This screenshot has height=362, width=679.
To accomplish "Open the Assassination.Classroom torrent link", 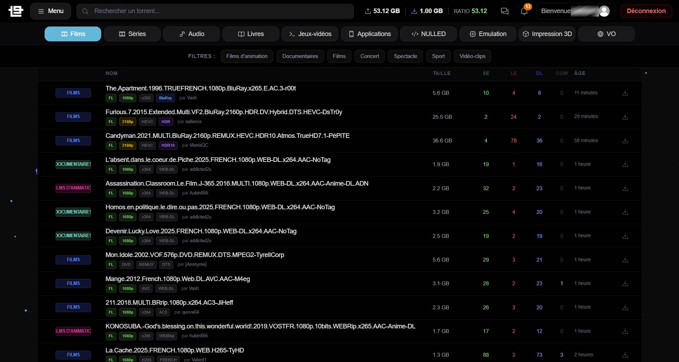I will click(237, 183).
